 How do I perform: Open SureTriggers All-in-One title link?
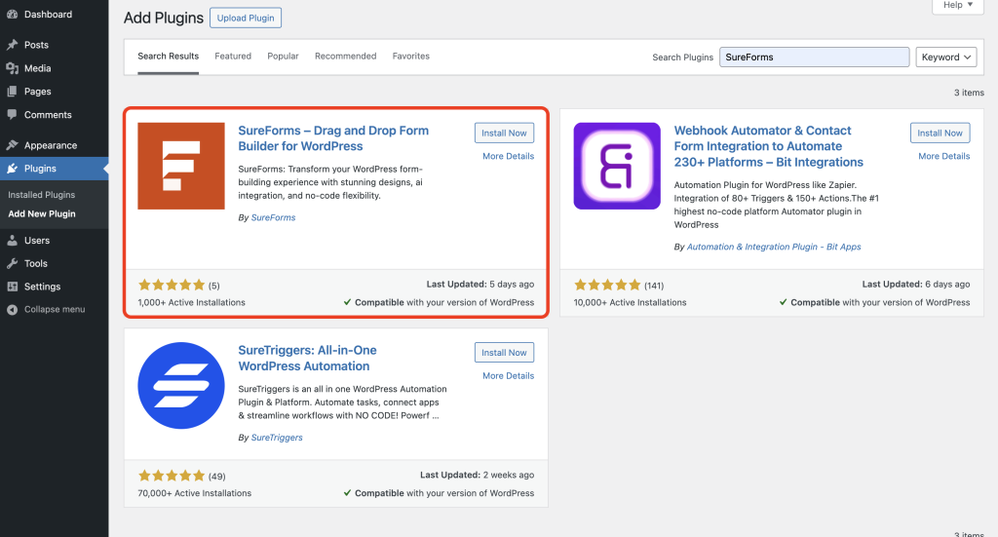point(307,359)
